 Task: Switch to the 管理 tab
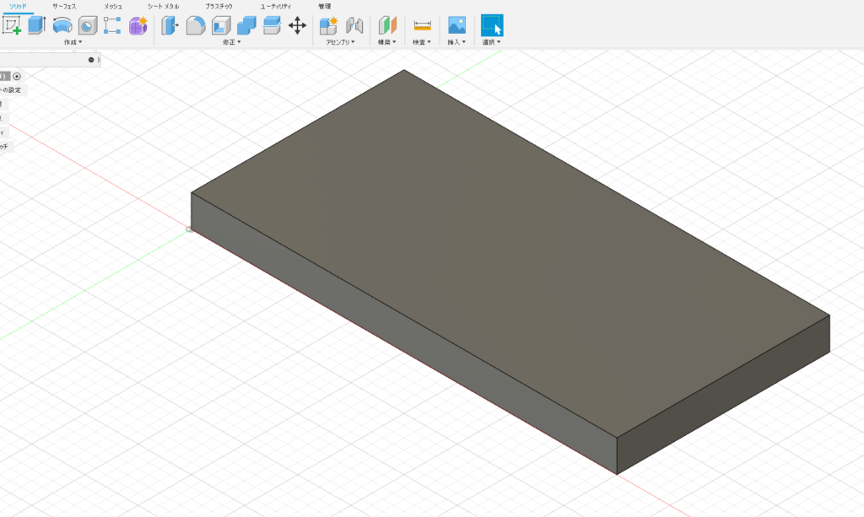(325, 7)
